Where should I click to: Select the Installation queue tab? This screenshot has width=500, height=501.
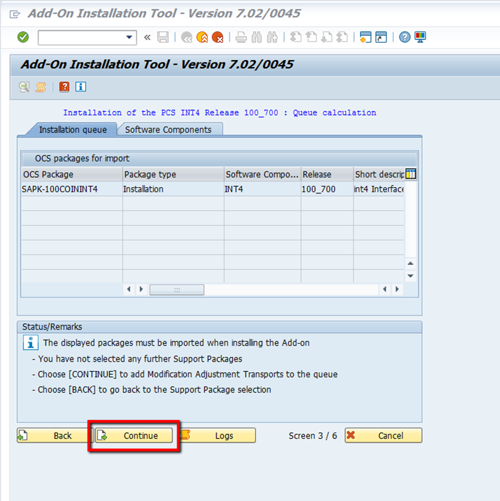(x=73, y=130)
